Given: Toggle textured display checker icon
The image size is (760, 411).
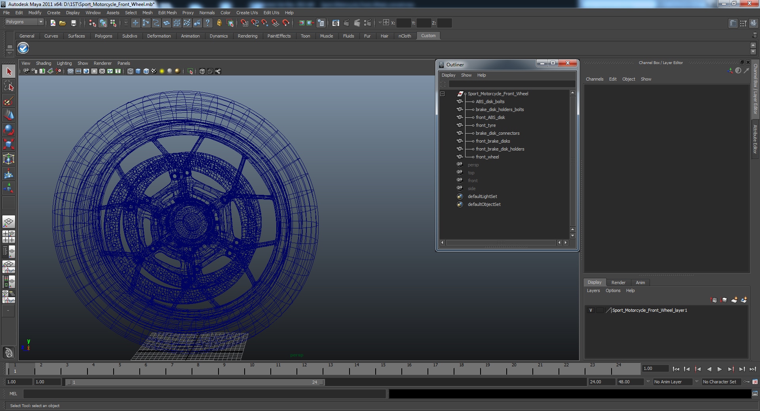Looking at the screenshot, I should (154, 71).
